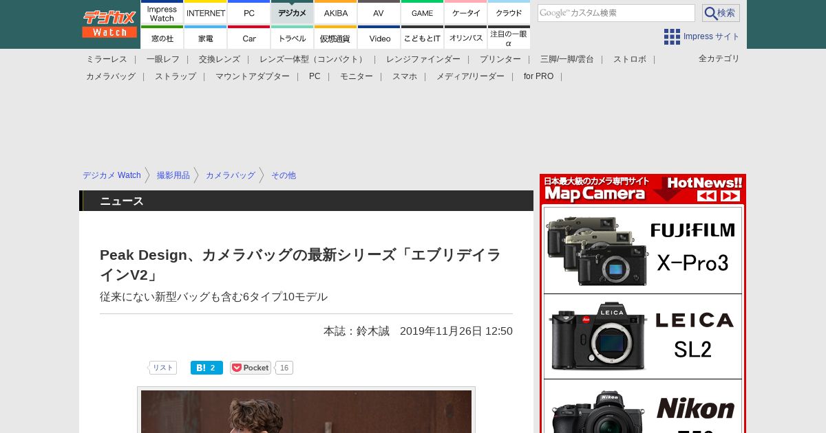Open the Impress サイト grid icon
The image size is (826, 433).
click(x=672, y=36)
